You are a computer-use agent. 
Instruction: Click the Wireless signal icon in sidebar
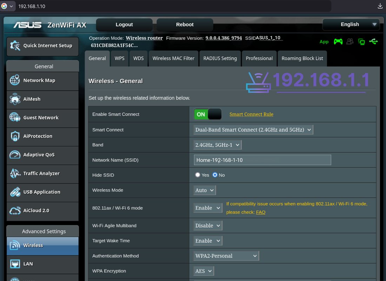(15, 245)
